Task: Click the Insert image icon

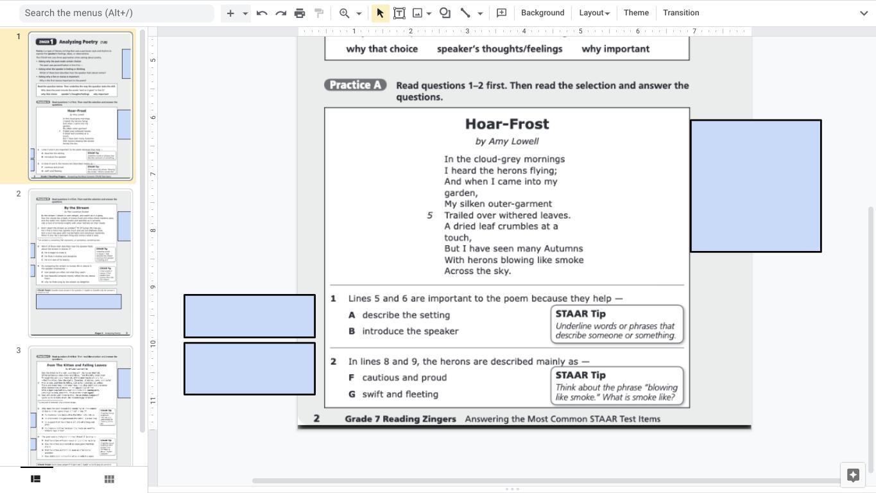Action: coord(417,13)
